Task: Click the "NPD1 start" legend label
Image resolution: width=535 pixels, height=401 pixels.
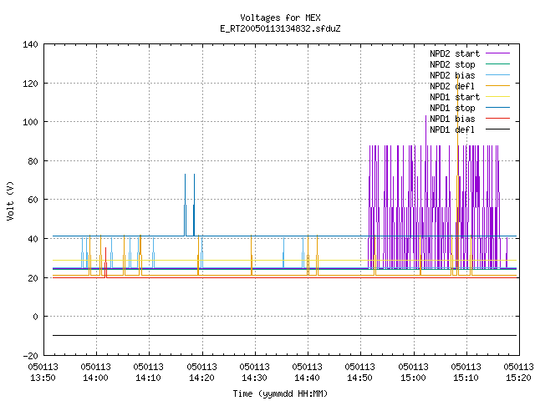Action: point(455,97)
